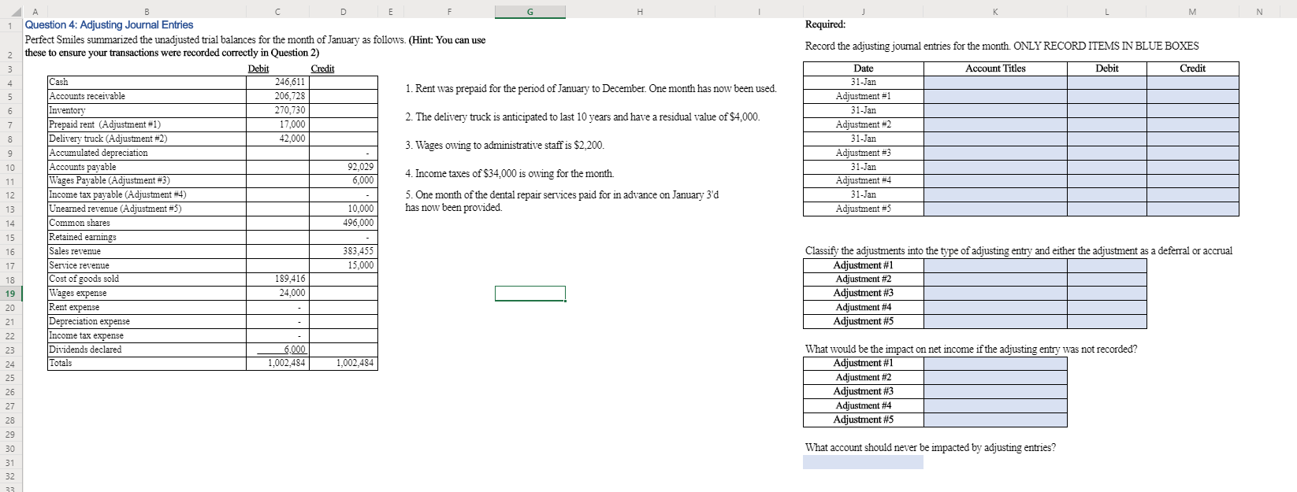Click Accounts payable credit 92,029
Screen dimensions: 1297x492
click(x=361, y=167)
